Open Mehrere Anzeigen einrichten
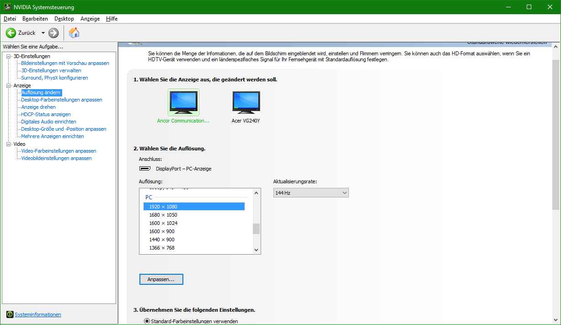Image resolution: width=561 pixels, height=325 pixels. [53, 136]
